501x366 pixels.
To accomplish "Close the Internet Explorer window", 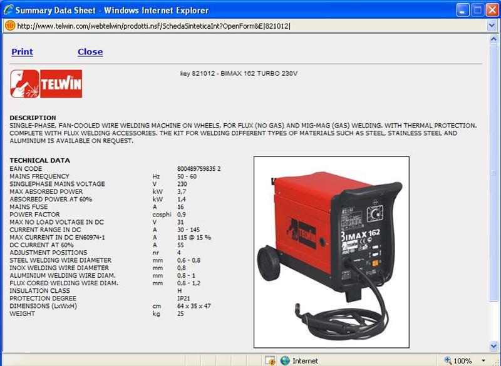I will tap(492, 10).
